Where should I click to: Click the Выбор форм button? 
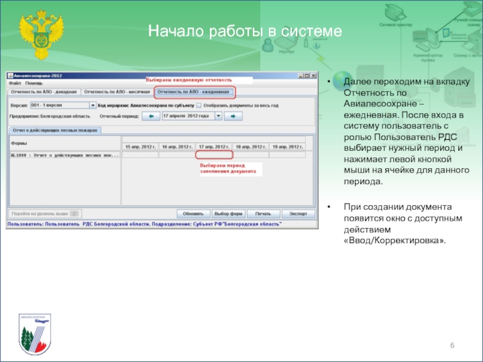tap(229, 214)
